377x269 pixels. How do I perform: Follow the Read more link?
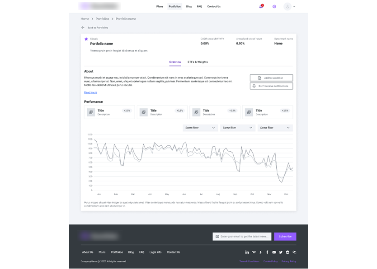(90, 92)
